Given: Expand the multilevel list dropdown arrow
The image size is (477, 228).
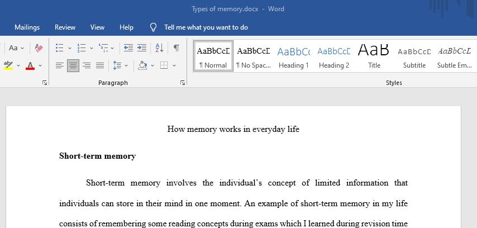Looking at the screenshot, I should coord(112,48).
